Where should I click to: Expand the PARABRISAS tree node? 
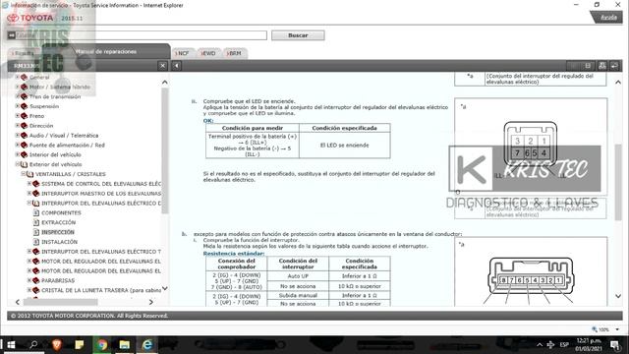click(29, 280)
